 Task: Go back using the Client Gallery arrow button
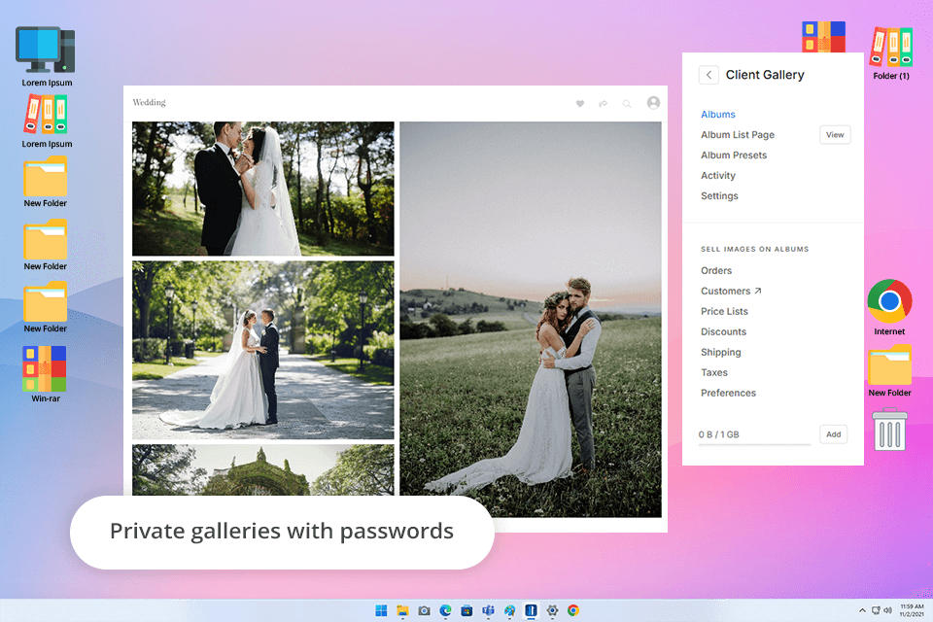tap(708, 75)
